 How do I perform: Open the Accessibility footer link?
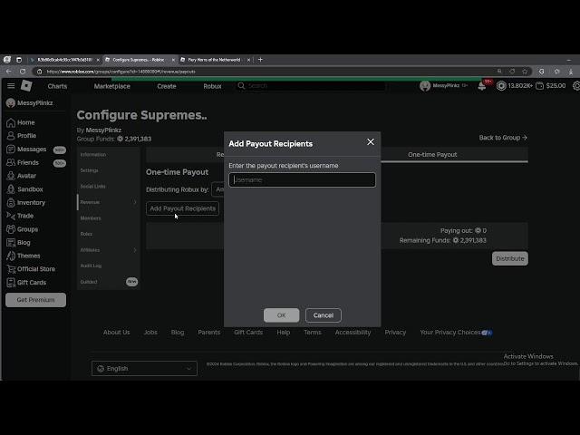coord(353,333)
